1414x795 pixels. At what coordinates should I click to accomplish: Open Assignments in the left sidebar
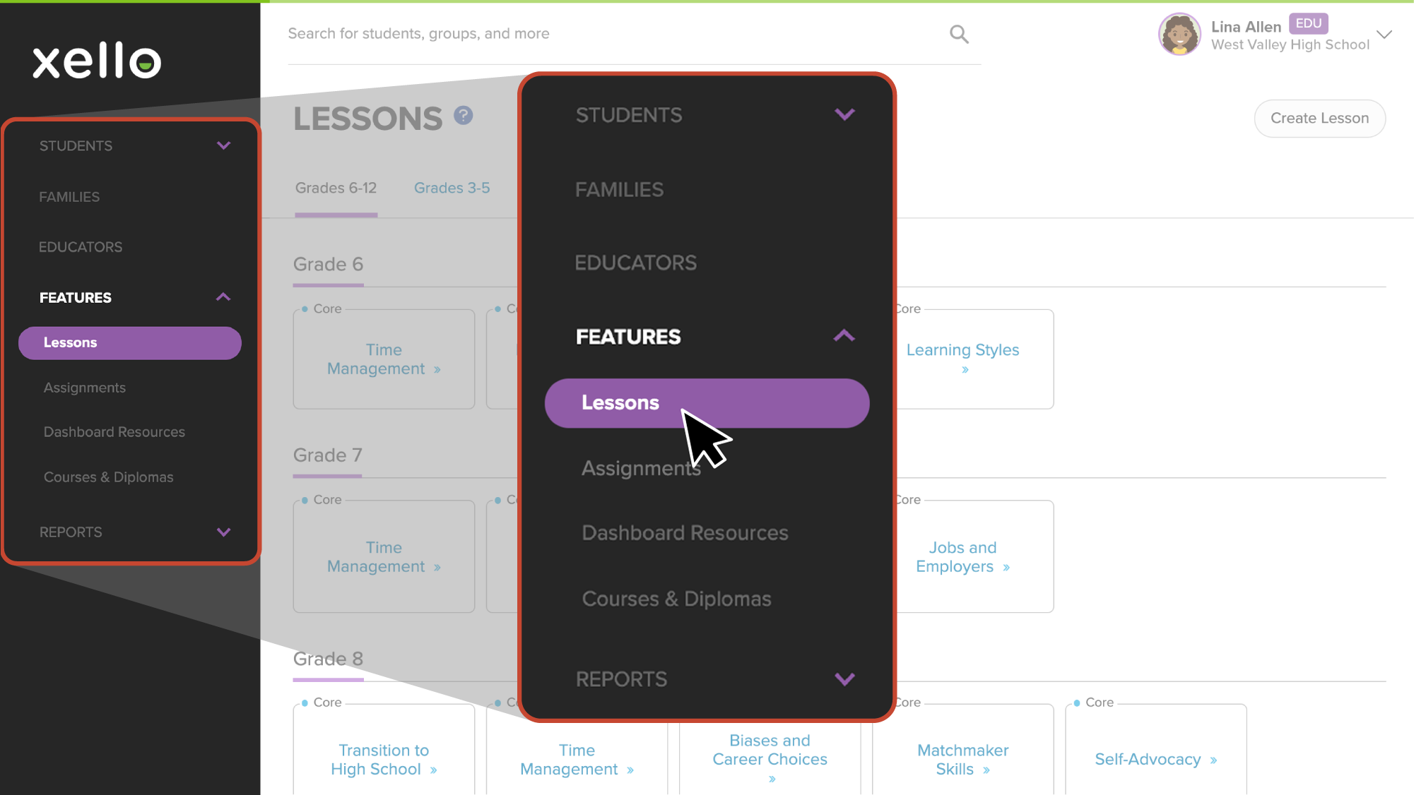85,388
